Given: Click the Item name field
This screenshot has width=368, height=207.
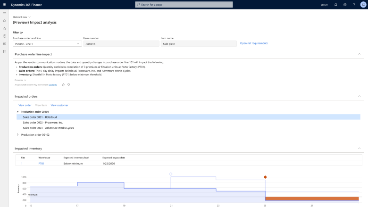Looking at the screenshot, I should (x=199, y=44).
